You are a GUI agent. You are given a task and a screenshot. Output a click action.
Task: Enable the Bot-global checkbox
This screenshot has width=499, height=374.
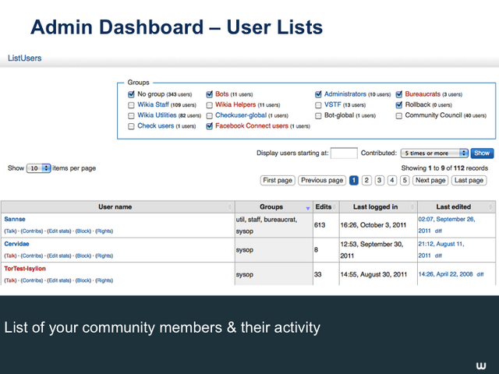point(318,116)
